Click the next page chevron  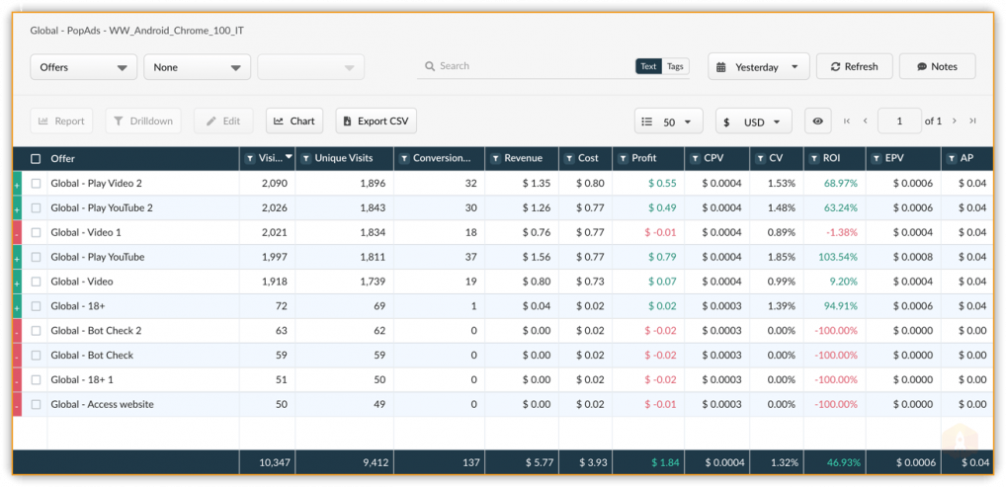[955, 122]
